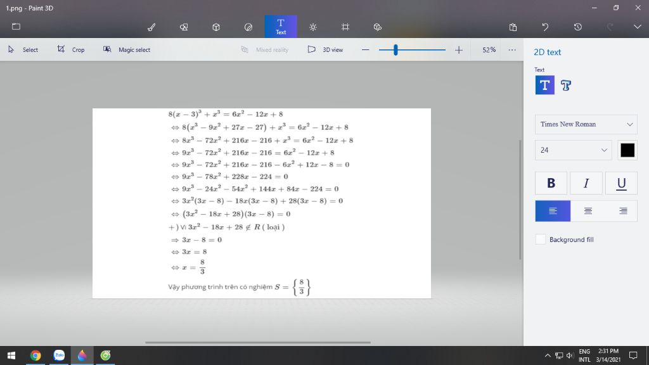Align text right
Viewport: 649px width, 365px height.
[622, 211]
